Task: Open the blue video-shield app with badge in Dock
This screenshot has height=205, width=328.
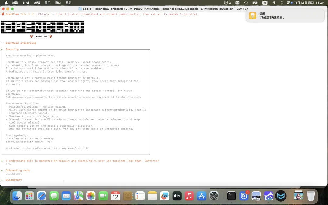Action: [x=244, y=196]
